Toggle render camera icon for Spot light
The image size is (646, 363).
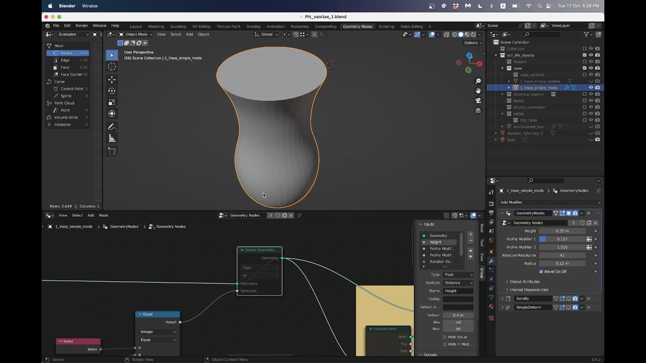pyautogui.click(x=598, y=140)
